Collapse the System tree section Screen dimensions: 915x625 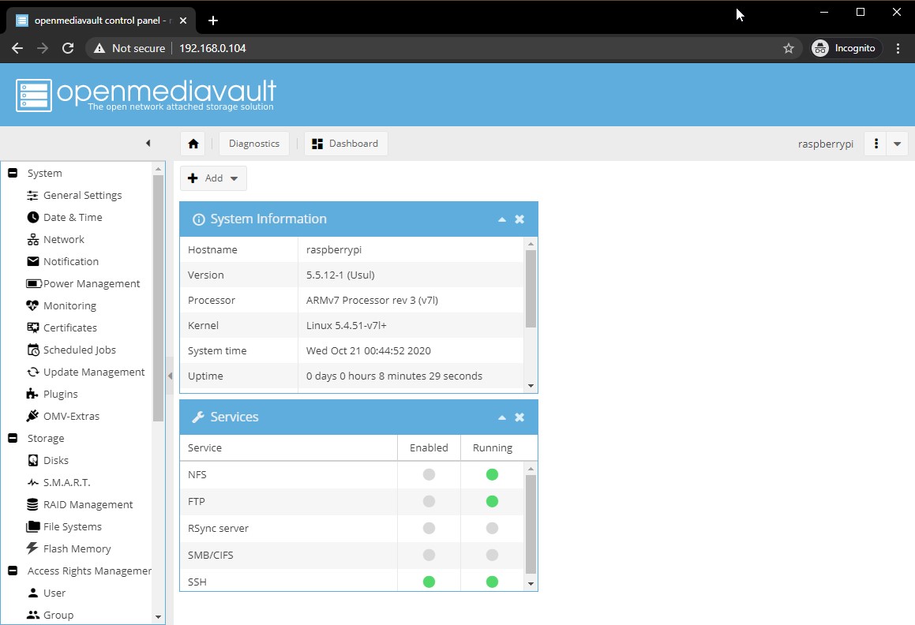click(13, 173)
